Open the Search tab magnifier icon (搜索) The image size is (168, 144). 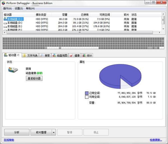(x=42, y=55)
